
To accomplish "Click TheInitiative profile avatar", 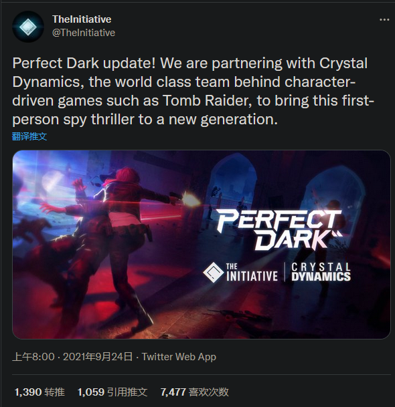I will click(x=28, y=27).
